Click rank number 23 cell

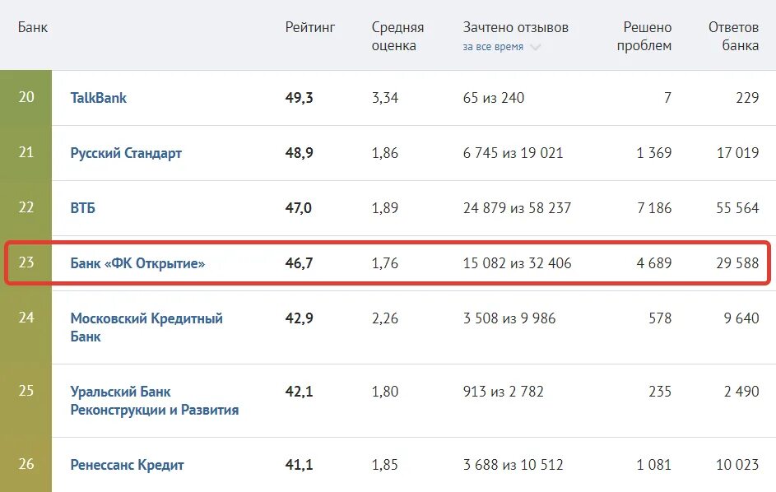[x=26, y=263]
